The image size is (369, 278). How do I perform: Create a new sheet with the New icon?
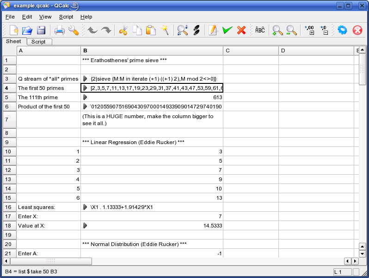[x=14, y=31]
